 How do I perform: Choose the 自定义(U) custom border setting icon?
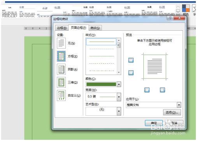pyautogui.click(x=61, y=96)
